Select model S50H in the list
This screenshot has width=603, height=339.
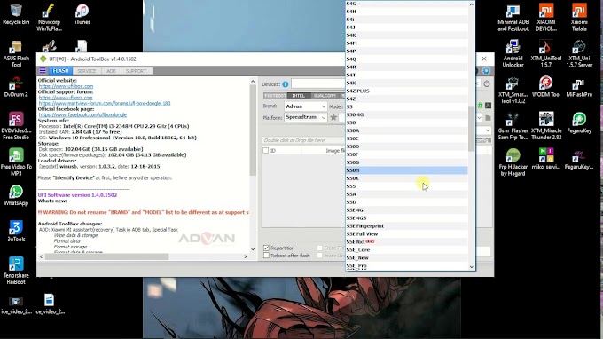406,170
